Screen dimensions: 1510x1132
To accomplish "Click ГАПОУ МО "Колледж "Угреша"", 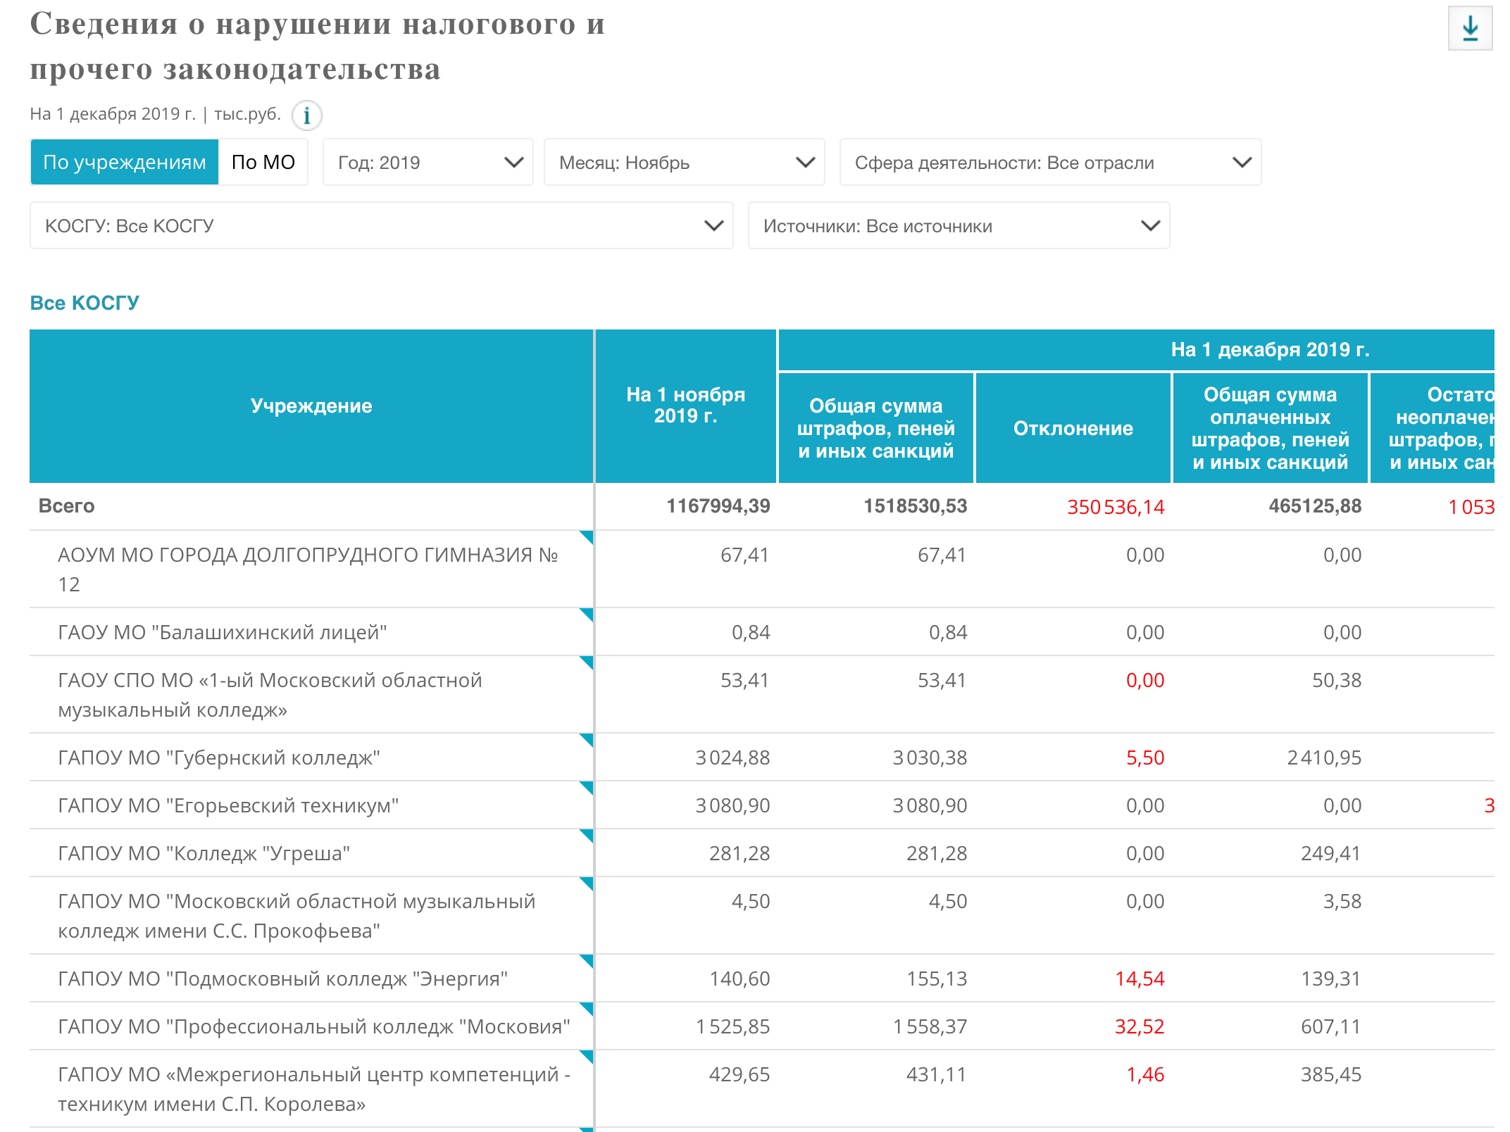I will 204,853.
